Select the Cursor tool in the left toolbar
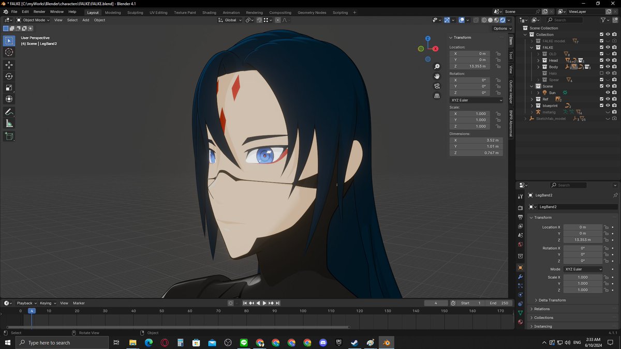The image size is (621, 349). [9, 52]
